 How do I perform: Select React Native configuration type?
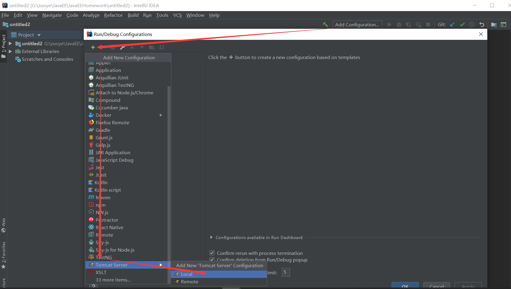(x=128, y=227)
